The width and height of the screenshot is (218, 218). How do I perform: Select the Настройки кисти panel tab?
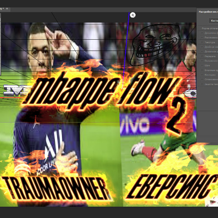click(208, 12)
